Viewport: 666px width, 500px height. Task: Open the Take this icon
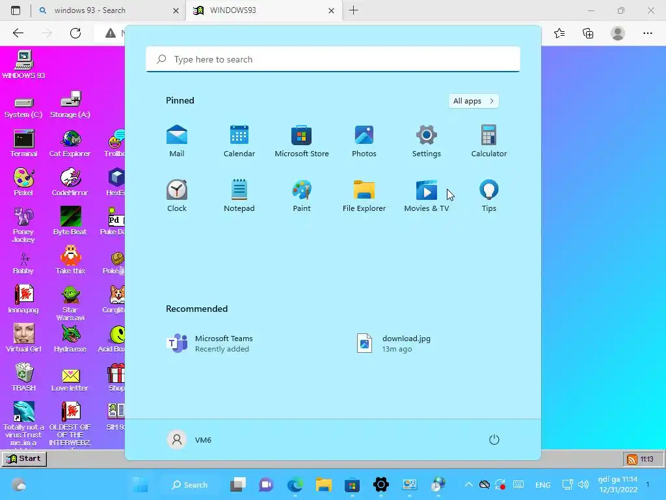tap(70, 260)
